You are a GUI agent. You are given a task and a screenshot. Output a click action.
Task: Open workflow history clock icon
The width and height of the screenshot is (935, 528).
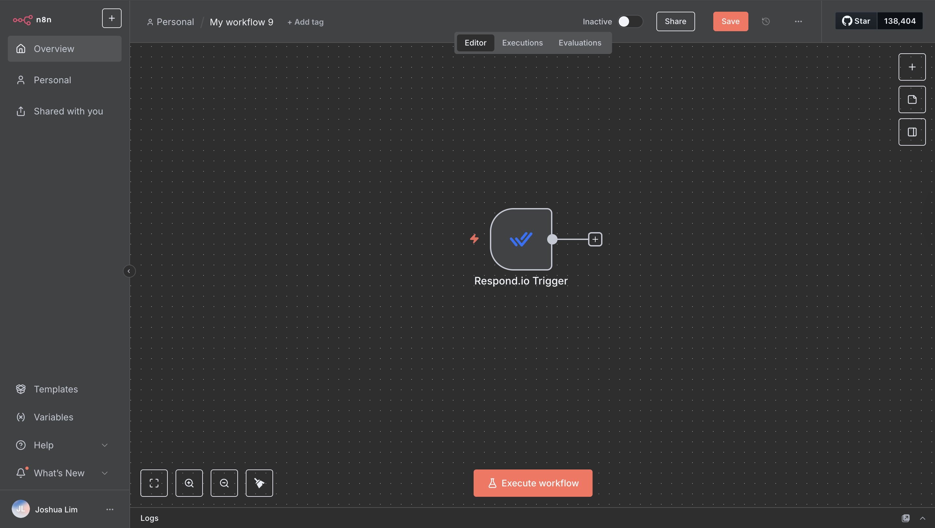click(x=766, y=21)
